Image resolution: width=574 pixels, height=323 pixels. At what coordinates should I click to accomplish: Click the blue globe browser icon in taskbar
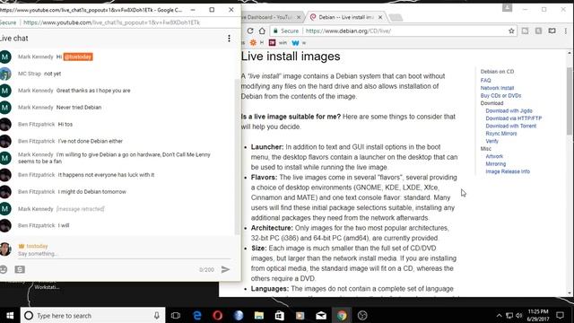click(x=239, y=315)
